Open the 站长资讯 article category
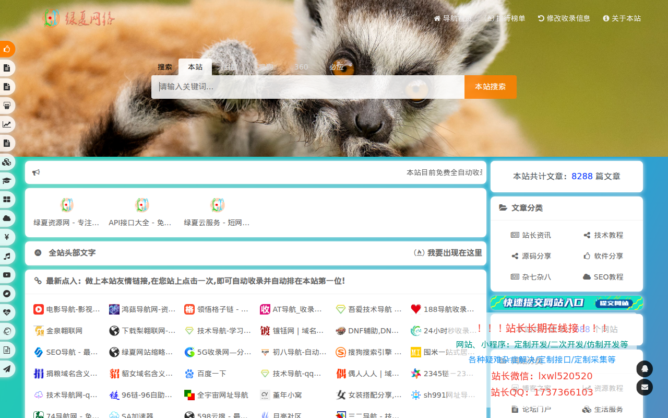 point(531,235)
